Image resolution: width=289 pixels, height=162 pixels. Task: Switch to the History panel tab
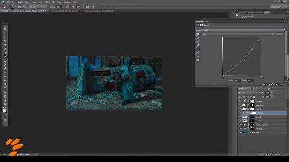coord(267,13)
